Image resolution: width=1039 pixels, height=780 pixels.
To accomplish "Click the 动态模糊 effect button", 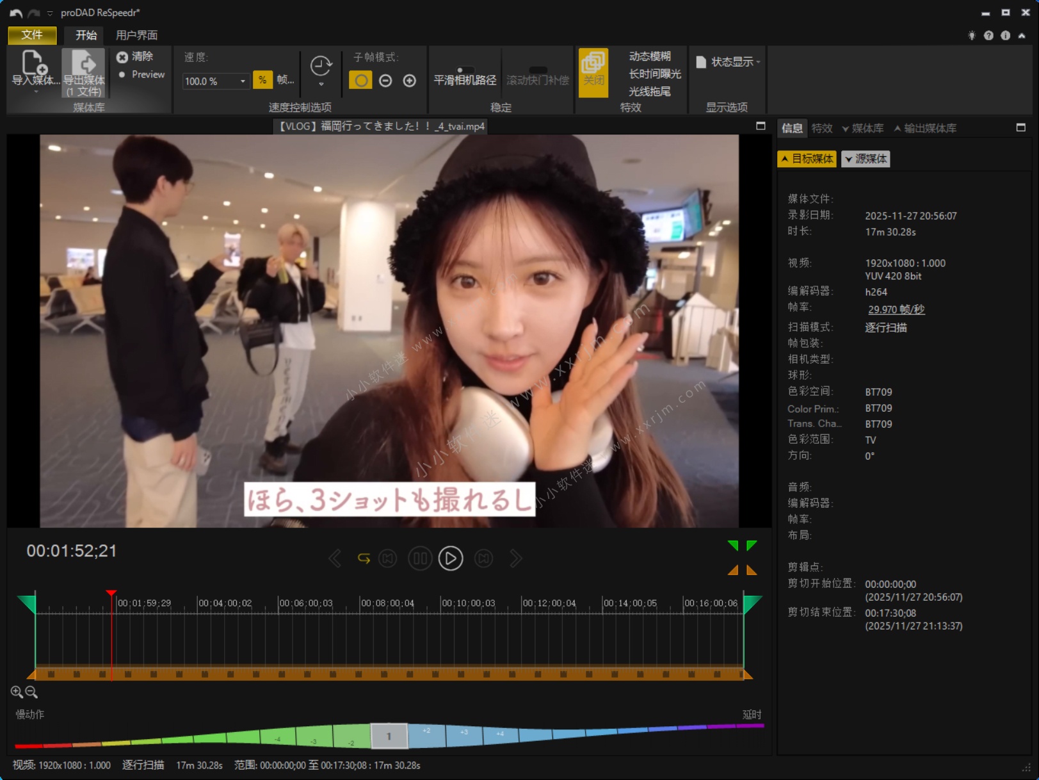I will (649, 56).
